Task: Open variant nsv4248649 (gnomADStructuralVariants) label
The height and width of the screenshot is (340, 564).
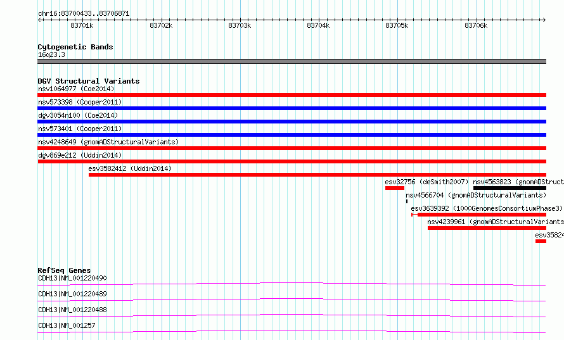Action: pyautogui.click(x=108, y=142)
